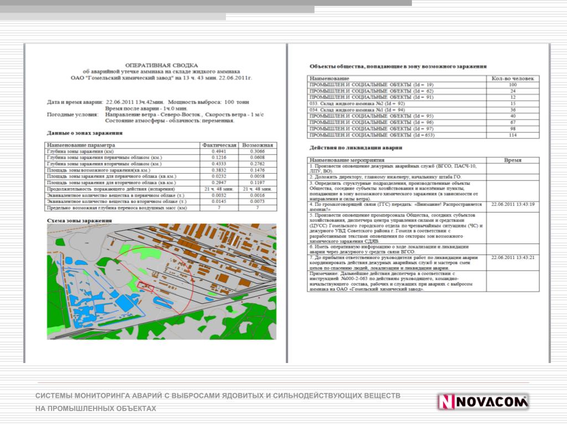Screen dimensions: 567x425
Task: Click the cell with 0.2947
Action: point(219,183)
